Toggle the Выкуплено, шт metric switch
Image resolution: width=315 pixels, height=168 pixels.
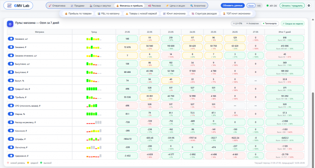point(11,64)
